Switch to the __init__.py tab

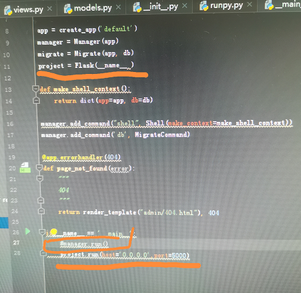click(x=160, y=7)
